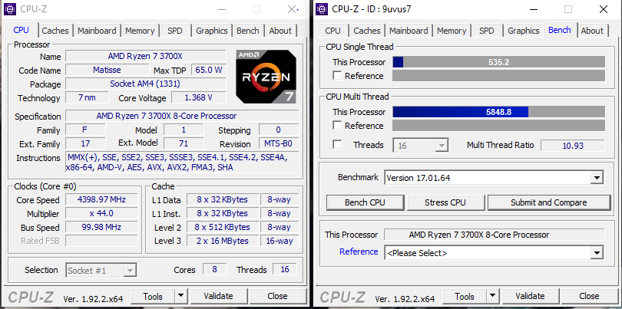Viewport: 622px width, 309px height.
Task: Open the Tools dropdown arrow in the left window
Action: [x=181, y=296]
